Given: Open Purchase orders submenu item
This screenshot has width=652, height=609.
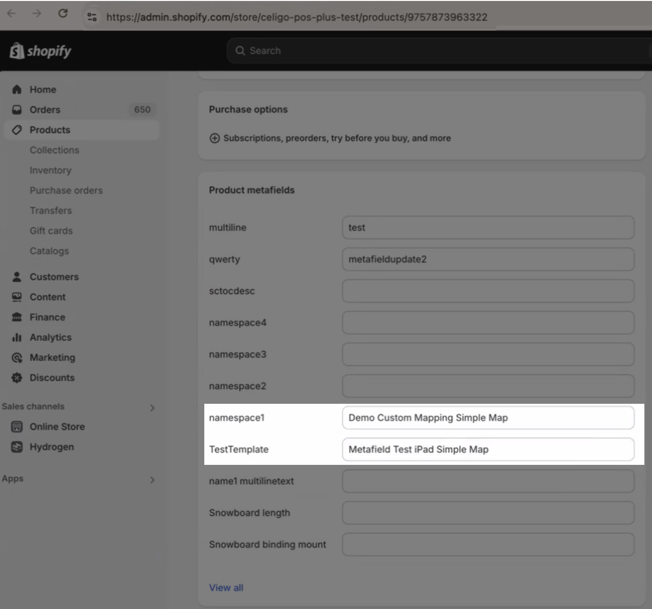Looking at the screenshot, I should click(66, 190).
